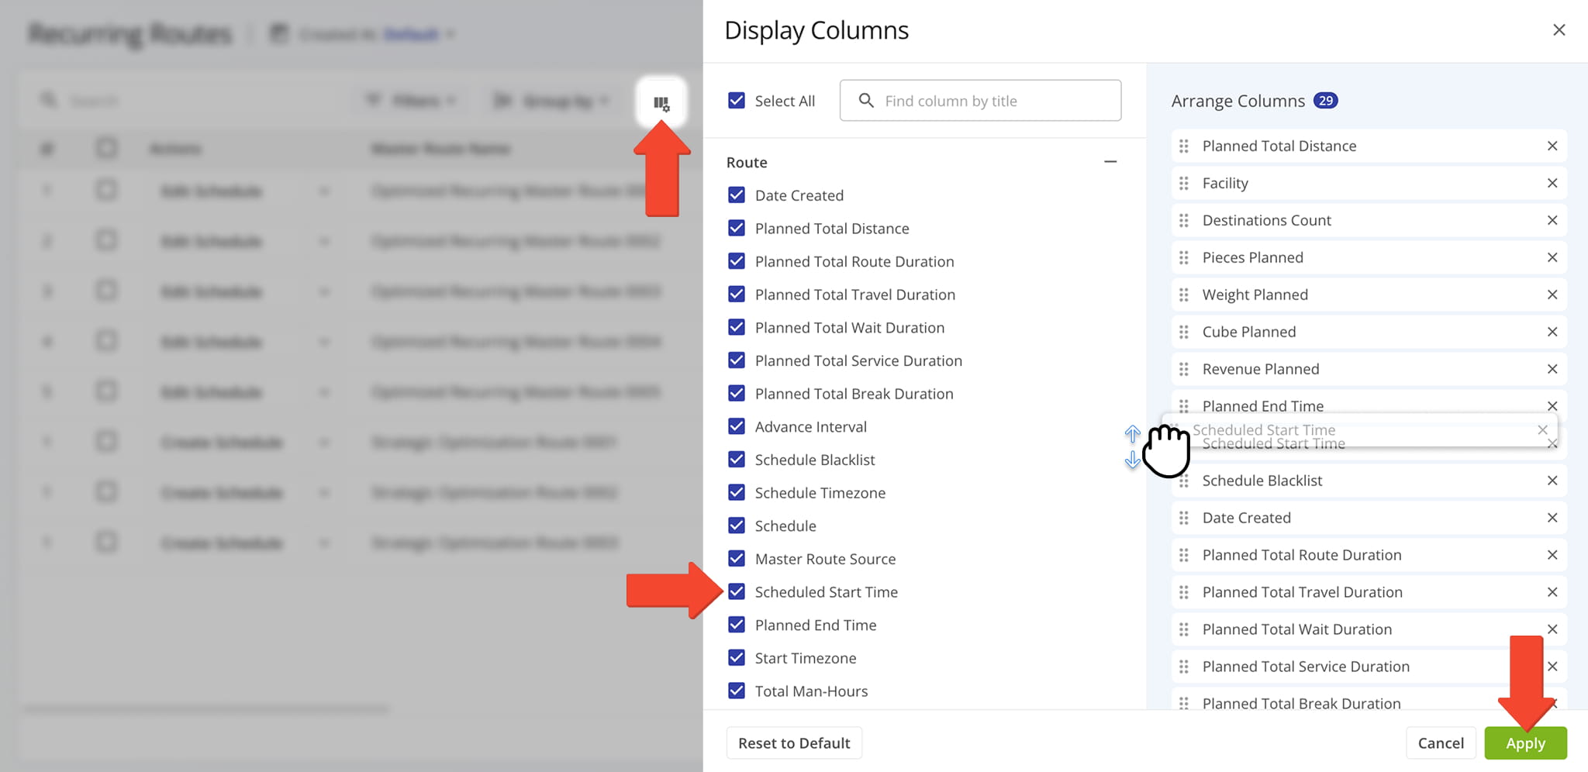Screen dimensions: 1588x772
Task: Remove the Planned Total Wait Duration column
Action: (x=1553, y=629)
